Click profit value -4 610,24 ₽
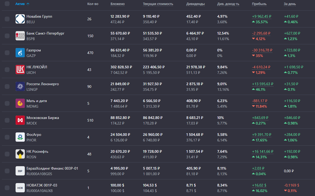Viewport: 315px width, 196px height. (261, 67)
